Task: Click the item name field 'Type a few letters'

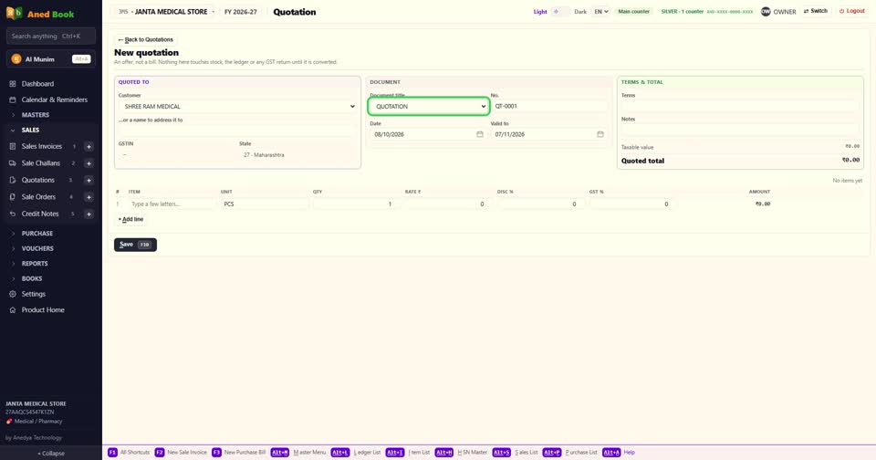Action: pos(172,204)
